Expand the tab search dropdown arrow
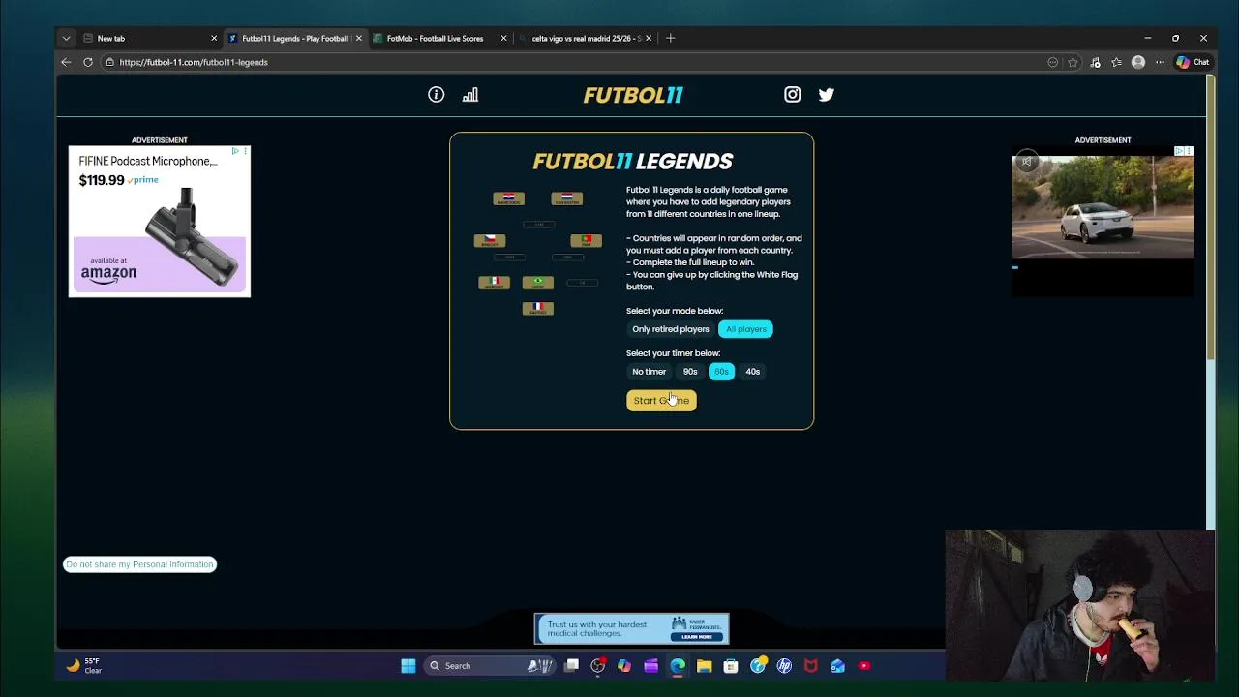Image resolution: width=1239 pixels, height=697 pixels. (x=66, y=38)
